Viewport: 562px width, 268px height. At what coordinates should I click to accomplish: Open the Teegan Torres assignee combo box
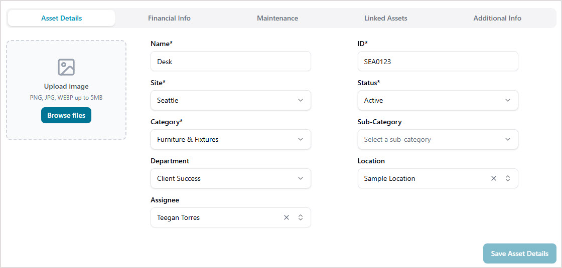[230, 217]
